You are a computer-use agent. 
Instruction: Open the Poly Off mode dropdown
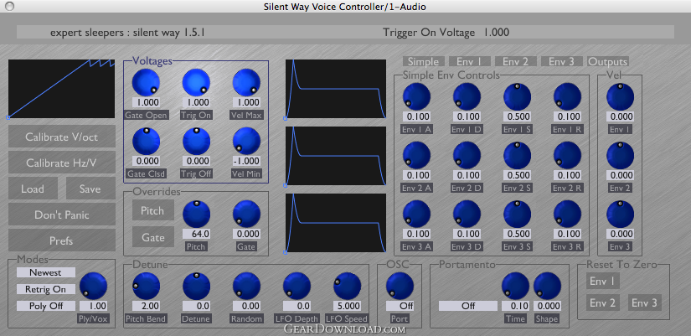click(x=46, y=306)
